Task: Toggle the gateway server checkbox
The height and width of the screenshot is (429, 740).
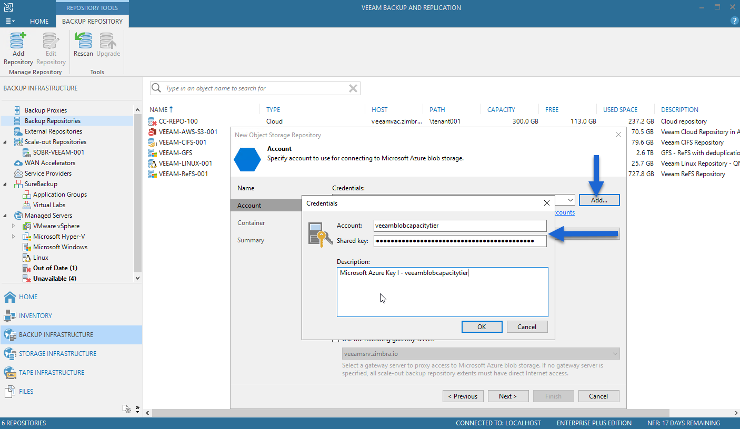Action: point(336,340)
